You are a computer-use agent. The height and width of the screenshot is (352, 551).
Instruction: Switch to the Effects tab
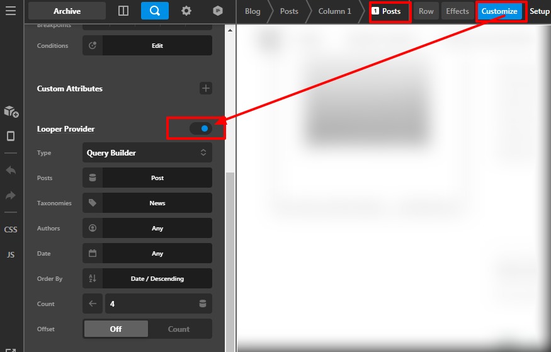click(x=457, y=11)
